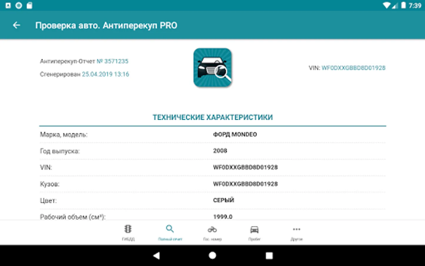Click the color value СЕРЫЙ

[x=223, y=200]
